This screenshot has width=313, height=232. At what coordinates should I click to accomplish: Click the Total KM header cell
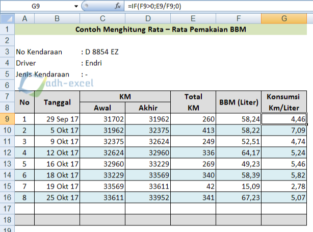pyautogui.click(x=193, y=102)
